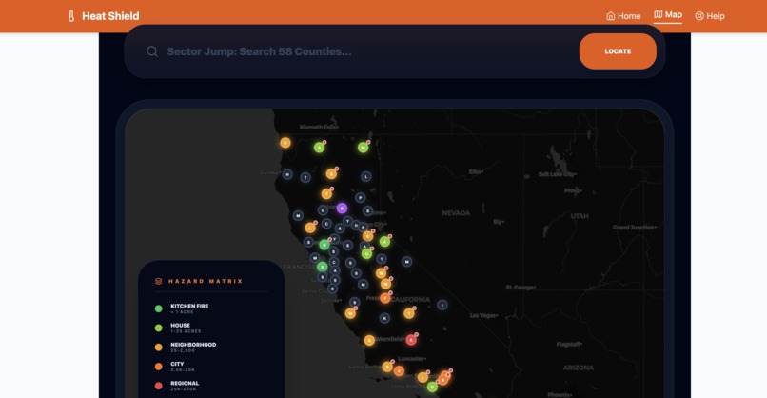The height and width of the screenshot is (398, 767).
Task: Click the Klamath Falls map label
Action: click(319, 127)
